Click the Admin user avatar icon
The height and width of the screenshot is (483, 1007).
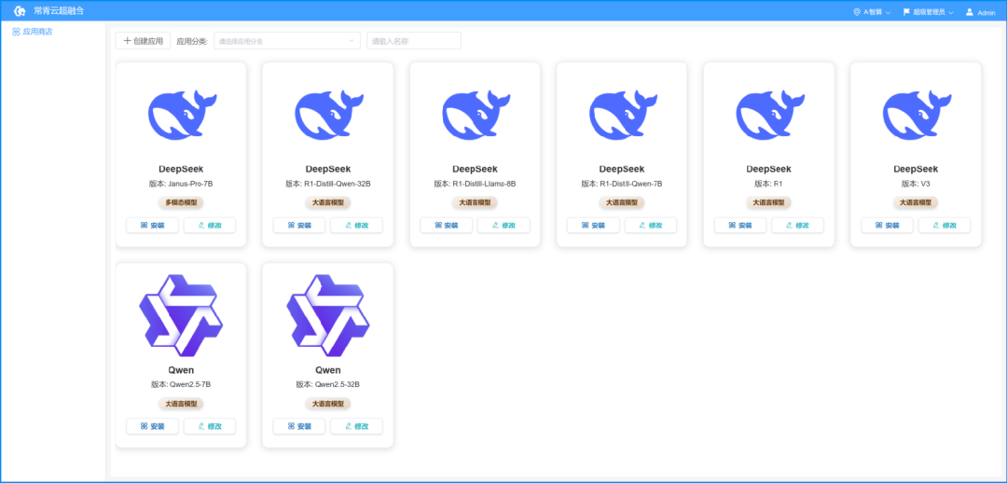(x=970, y=12)
